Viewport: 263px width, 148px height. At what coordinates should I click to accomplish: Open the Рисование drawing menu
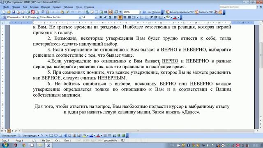click(x=9, y=136)
